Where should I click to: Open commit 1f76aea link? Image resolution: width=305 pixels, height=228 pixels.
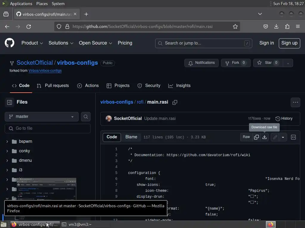tap(254, 118)
